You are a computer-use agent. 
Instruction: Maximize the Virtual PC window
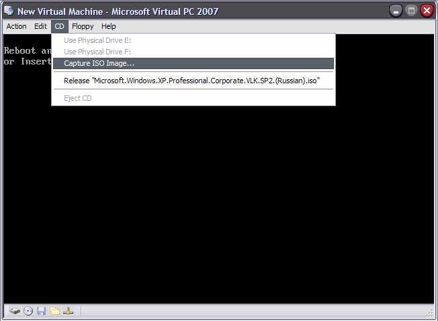pyautogui.click(x=411, y=11)
